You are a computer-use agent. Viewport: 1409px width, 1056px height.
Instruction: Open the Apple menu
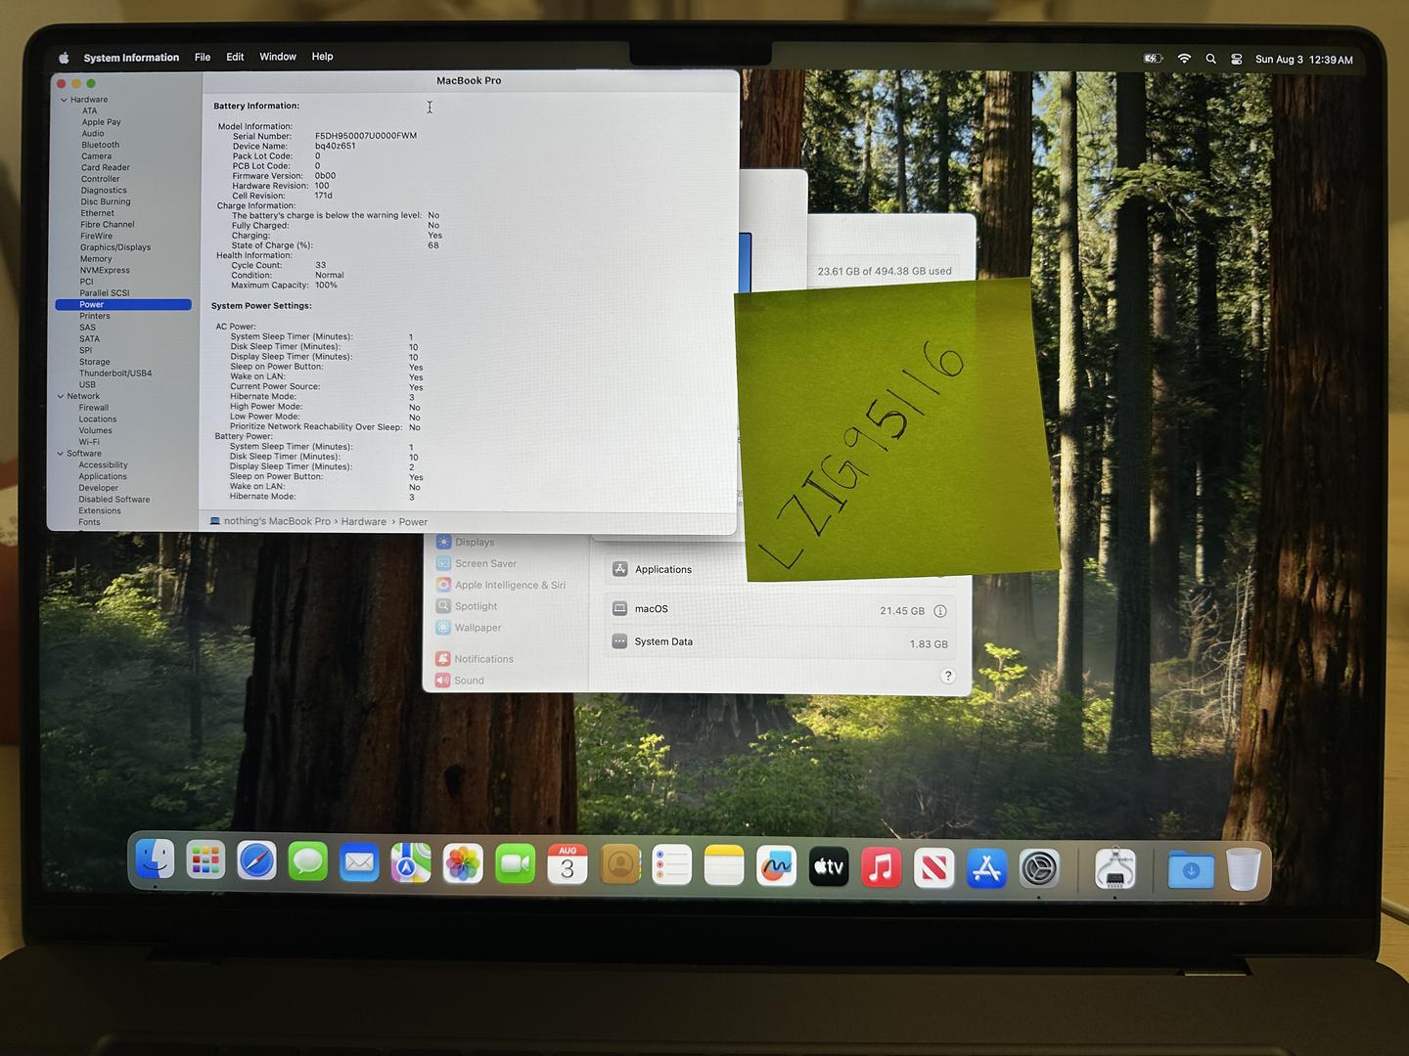[64, 58]
